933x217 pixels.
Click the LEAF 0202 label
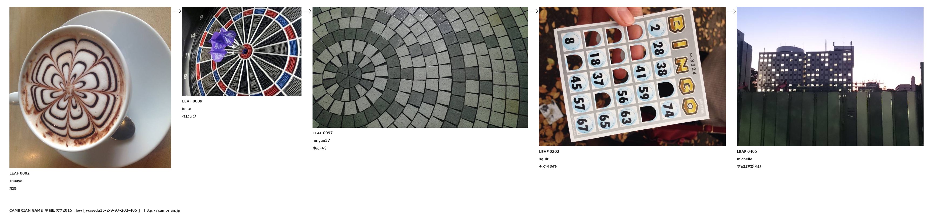pos(549,152)
